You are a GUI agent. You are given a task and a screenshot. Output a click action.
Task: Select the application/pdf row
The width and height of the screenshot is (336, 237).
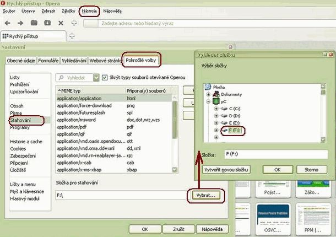tap(114, 127)
